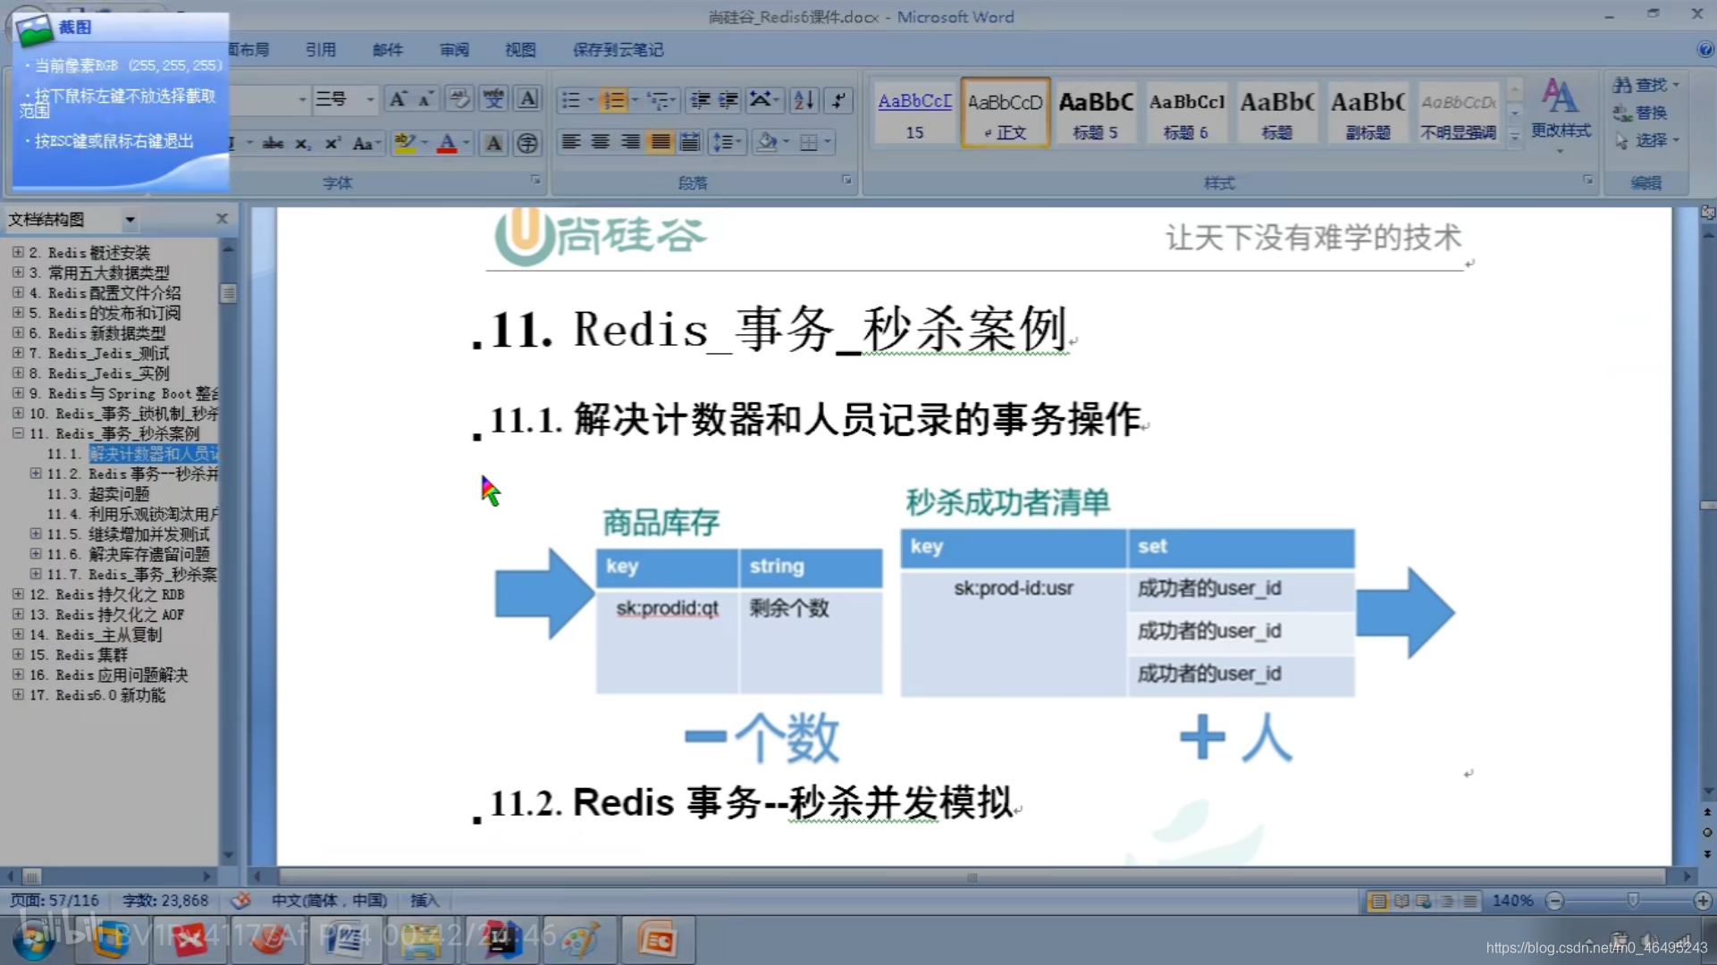The image size is (1717, 965).
Task: Click the paragraph shading bucket icon
Action: coord(767,142)
